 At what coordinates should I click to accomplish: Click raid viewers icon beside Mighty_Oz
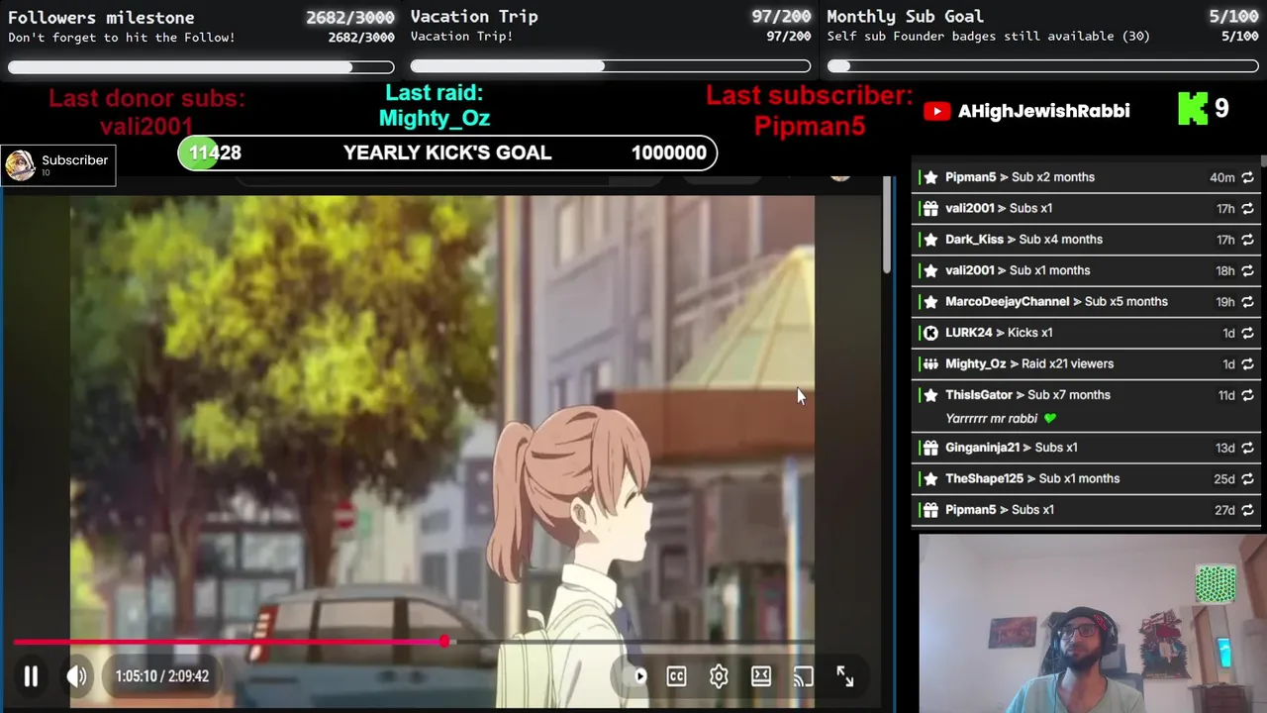click(x=930, y=363)
